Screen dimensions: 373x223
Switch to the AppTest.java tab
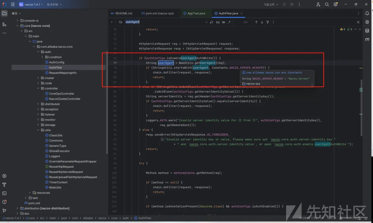pyautogui.click(x=194, y=13)
